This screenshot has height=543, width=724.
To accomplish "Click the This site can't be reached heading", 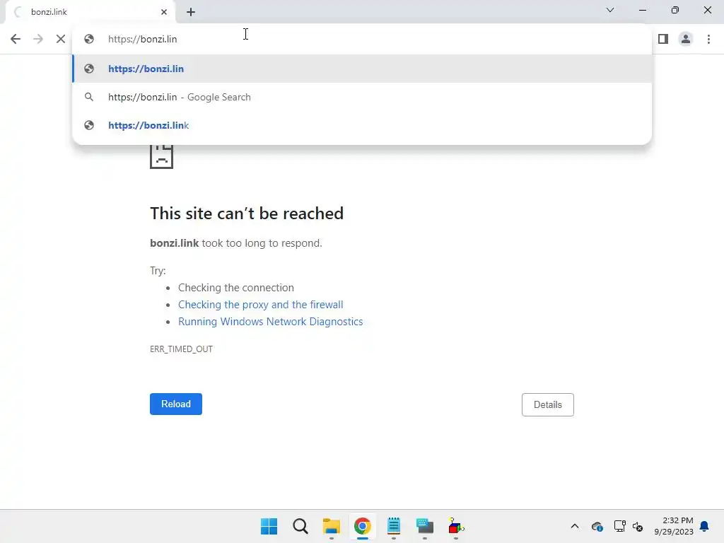I will 247,214.
